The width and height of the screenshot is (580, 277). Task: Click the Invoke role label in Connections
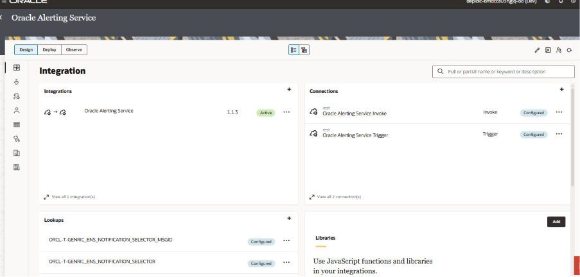pos(490,112)
